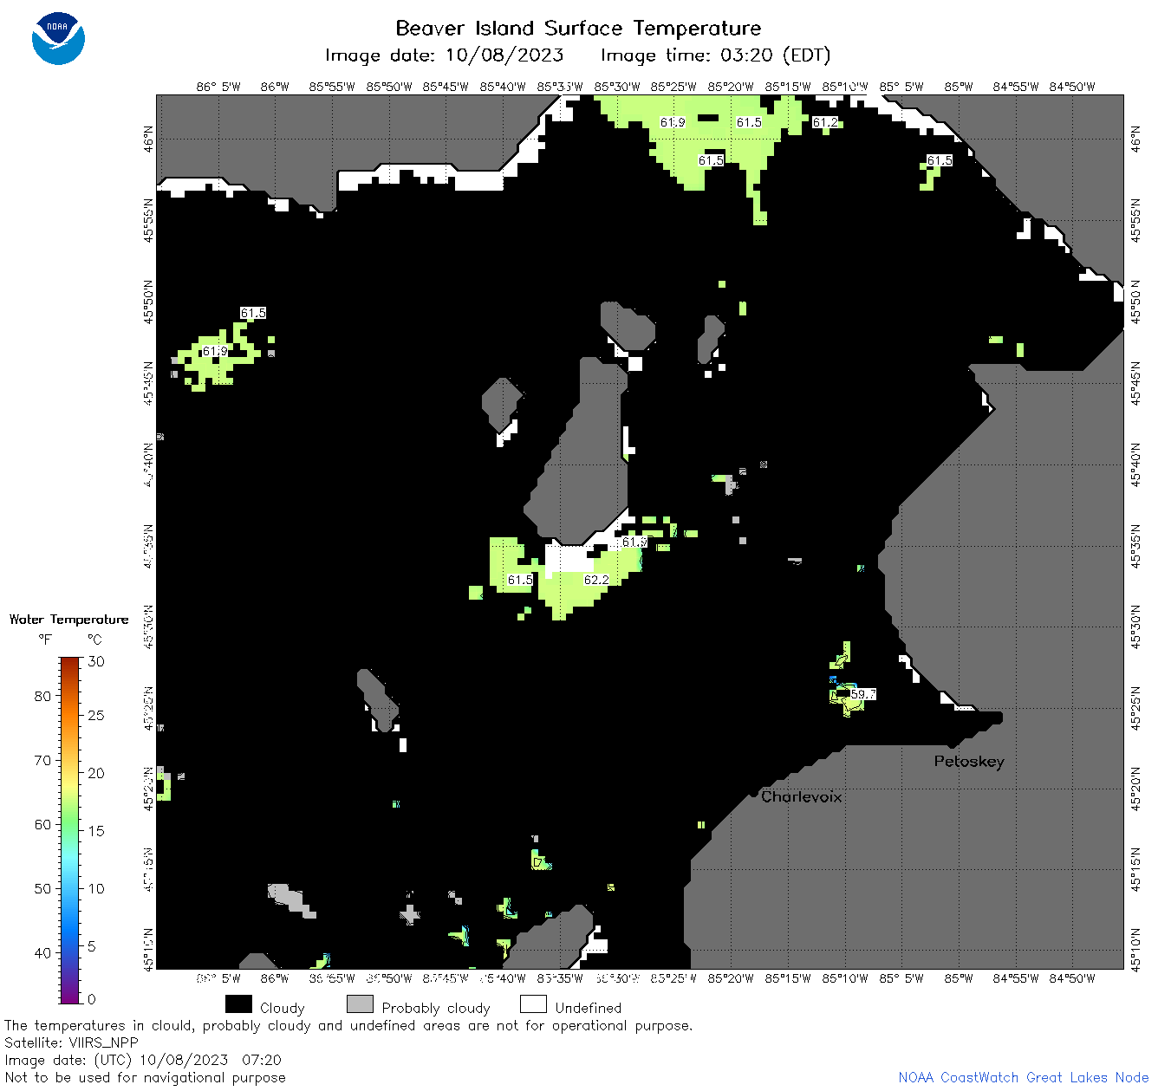Click the 59.7 temperature reading near Petoskey
1158x1091 pixels.
[863, 694]
